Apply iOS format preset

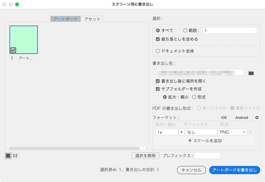pos(224,118)
